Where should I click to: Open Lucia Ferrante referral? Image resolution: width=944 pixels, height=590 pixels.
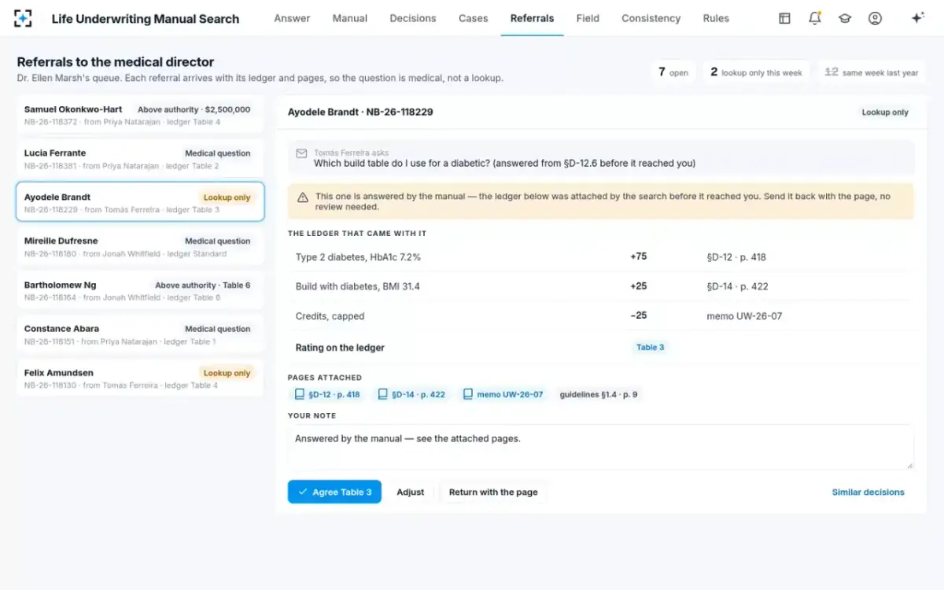140,159
